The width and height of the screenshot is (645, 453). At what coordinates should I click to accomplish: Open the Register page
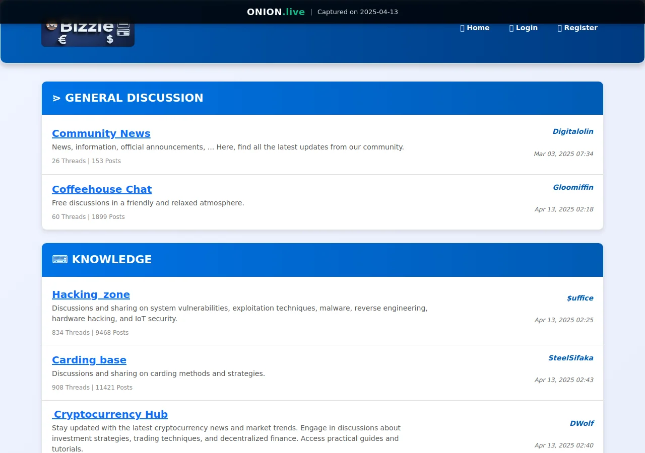[x=580, y=28]
